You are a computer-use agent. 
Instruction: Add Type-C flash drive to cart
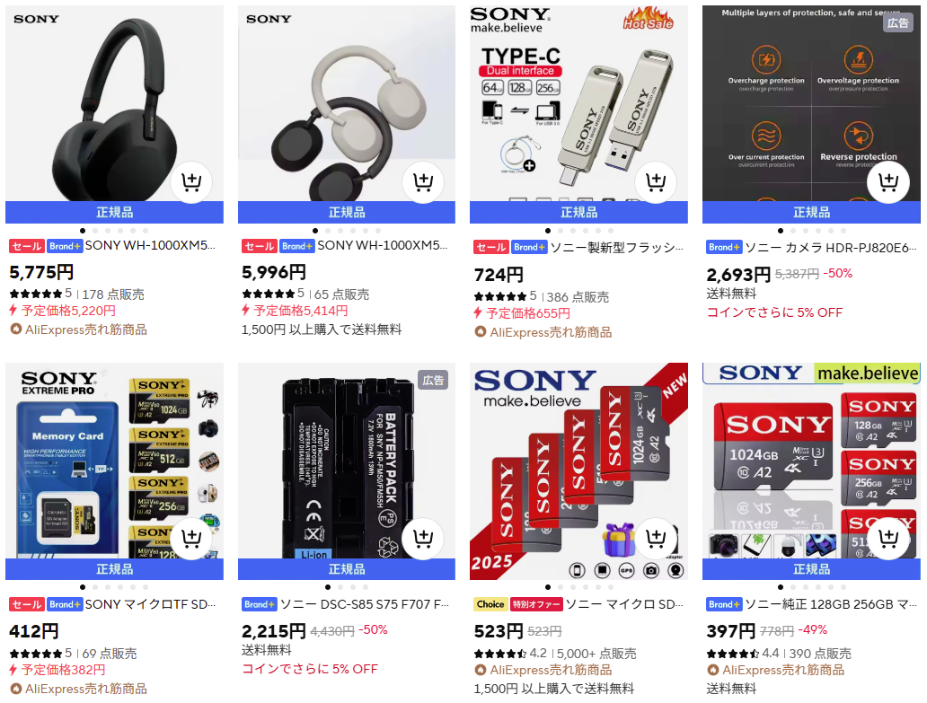(x=656, y=182)
